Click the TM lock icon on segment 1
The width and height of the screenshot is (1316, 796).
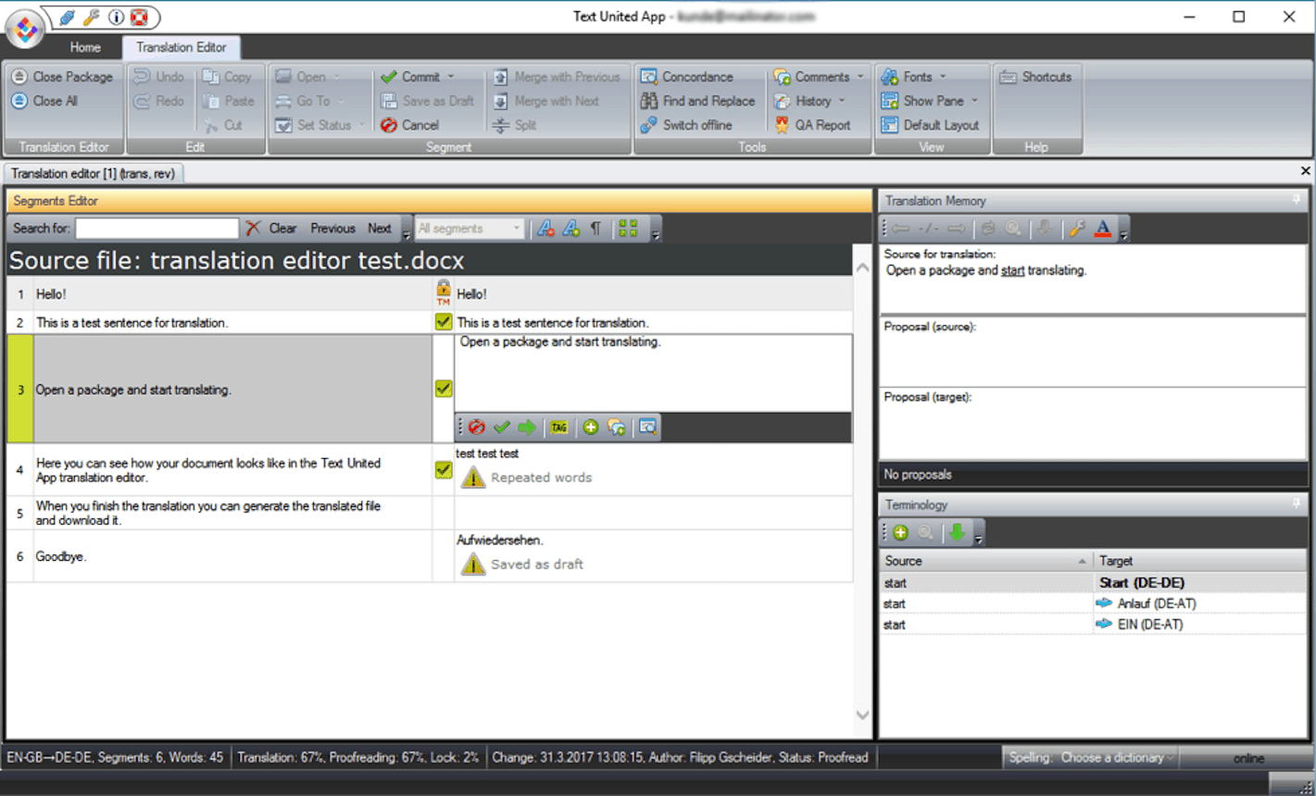tap(444, 292)
